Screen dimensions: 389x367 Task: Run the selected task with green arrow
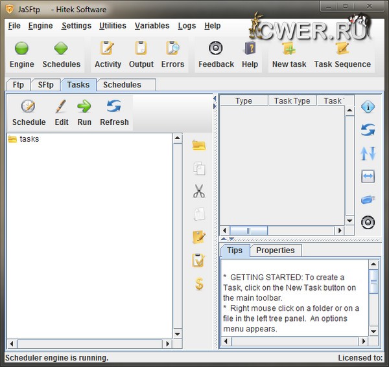(84, 107)
